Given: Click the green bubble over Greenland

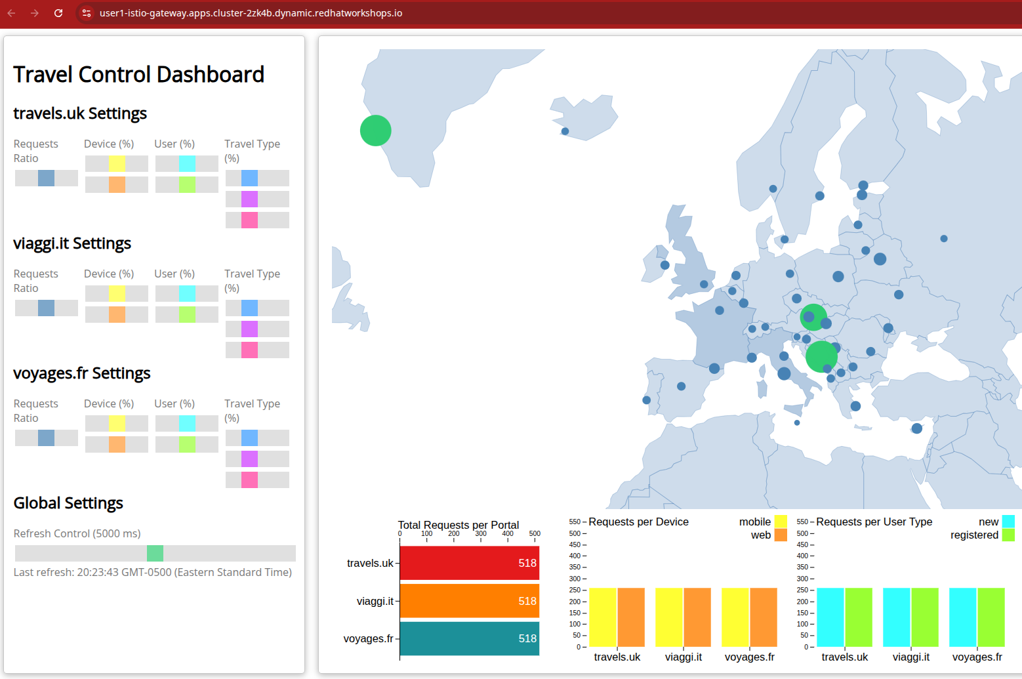Looking at the screenshot, I should coord(376,131).
